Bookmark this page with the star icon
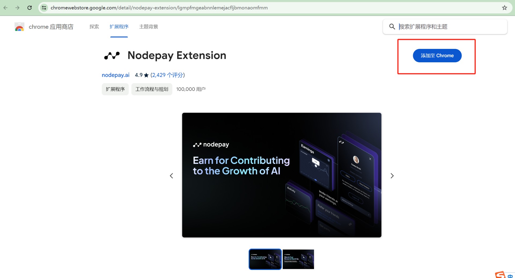 (505, 8)
